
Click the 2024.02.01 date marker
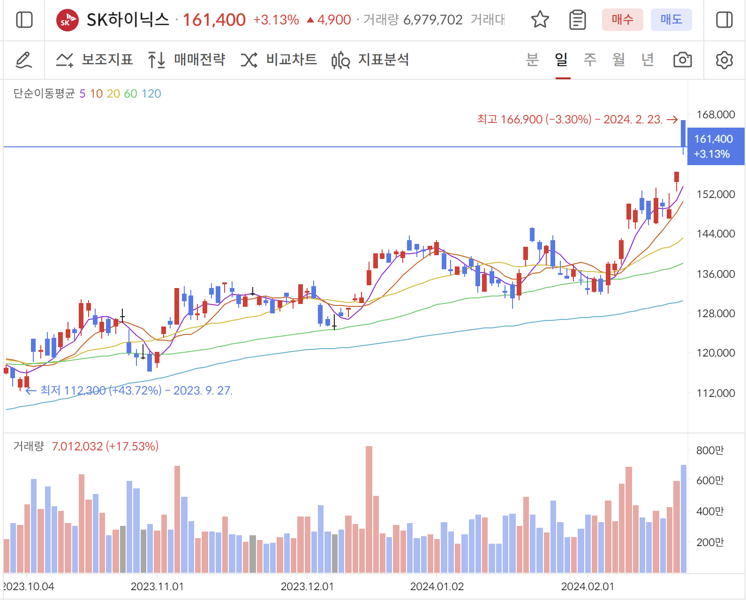pos(588,586)
